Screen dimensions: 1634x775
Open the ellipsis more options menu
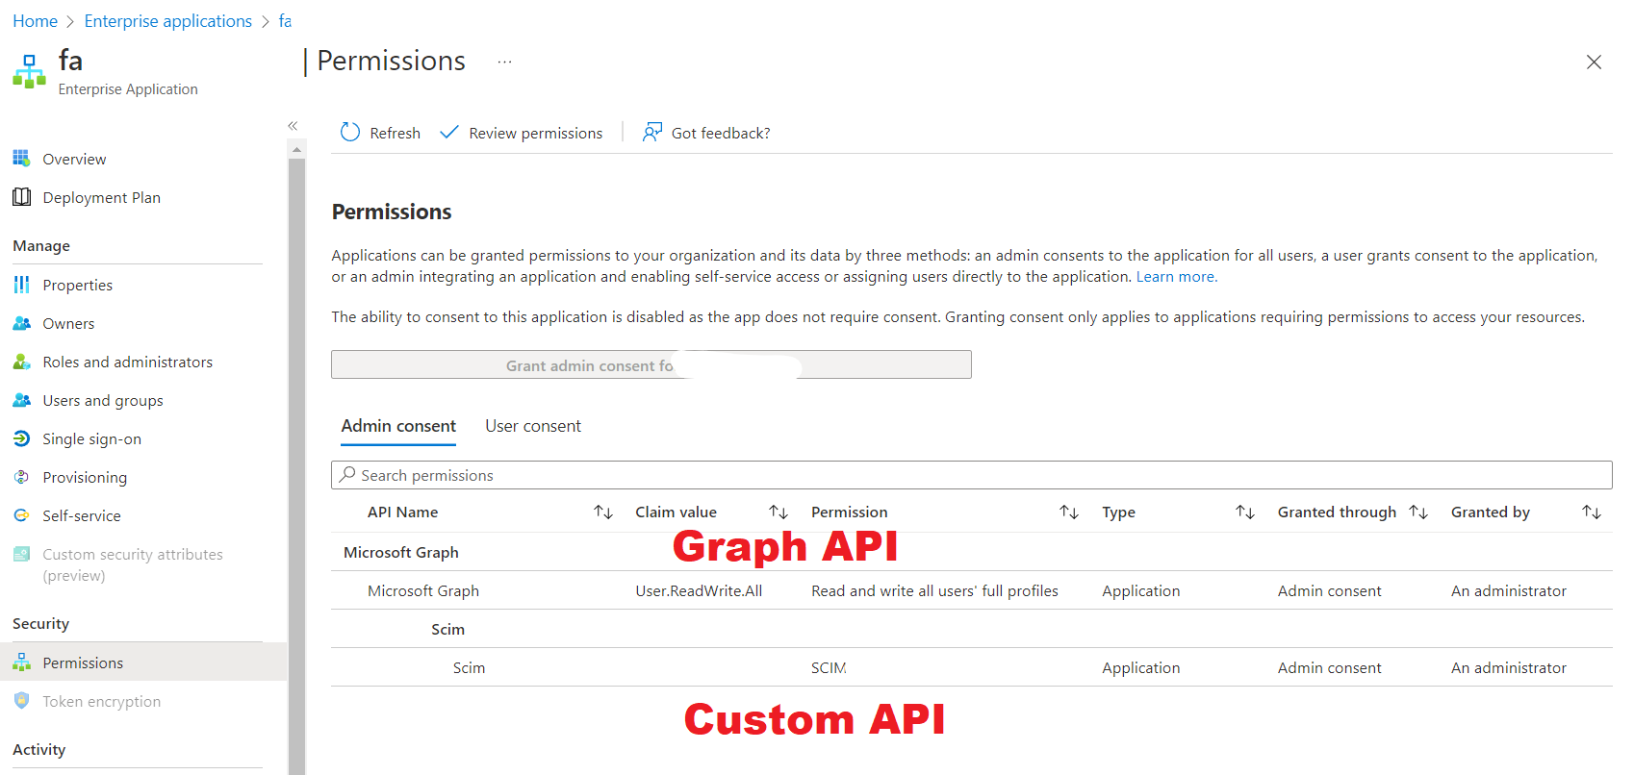point(504,62)
